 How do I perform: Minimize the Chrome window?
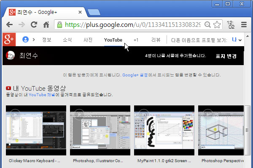tap(217, 4)
